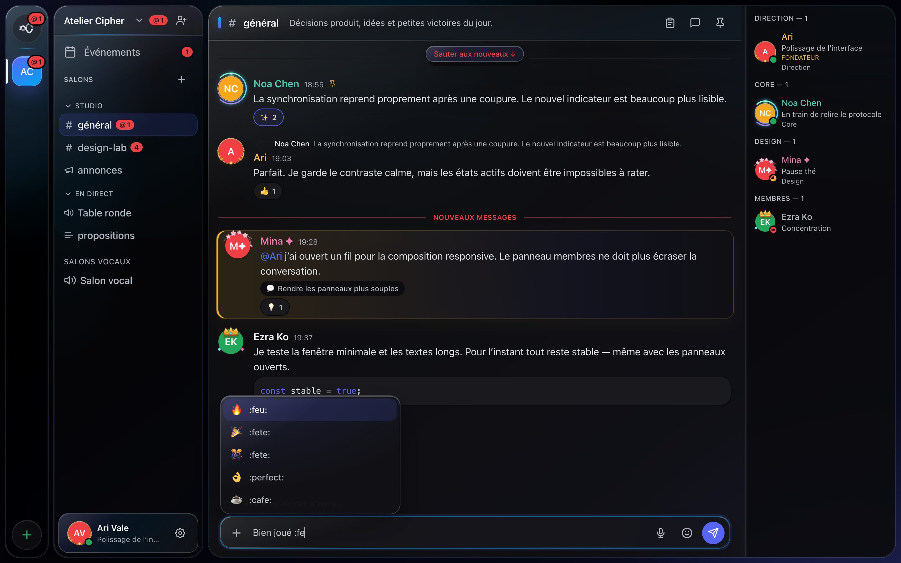
Task: Open the threads icon in header
Action: pos(695,23)
